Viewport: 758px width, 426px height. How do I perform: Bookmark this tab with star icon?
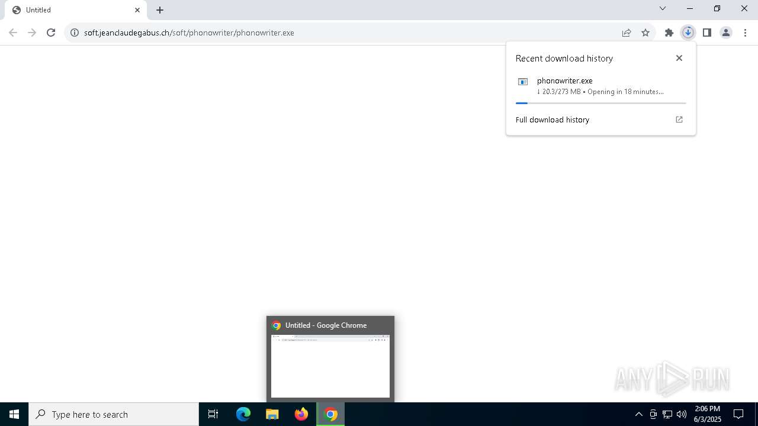click(x=645, y=33)
